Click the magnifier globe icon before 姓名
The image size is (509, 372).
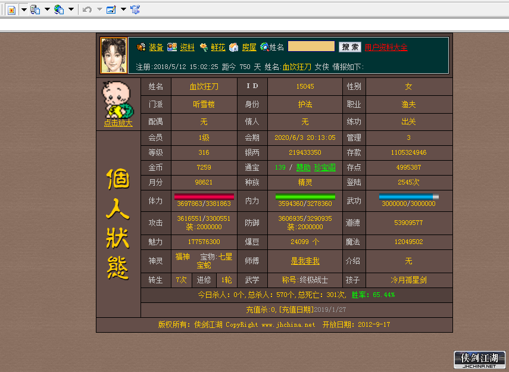click(x=264, y=47)
